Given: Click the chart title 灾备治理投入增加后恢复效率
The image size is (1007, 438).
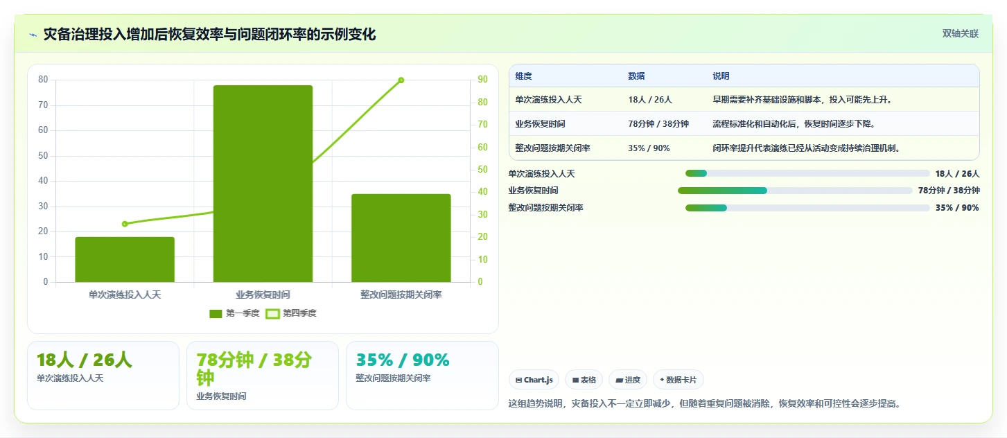Looking at the screenshot, I should click(209, 35).
